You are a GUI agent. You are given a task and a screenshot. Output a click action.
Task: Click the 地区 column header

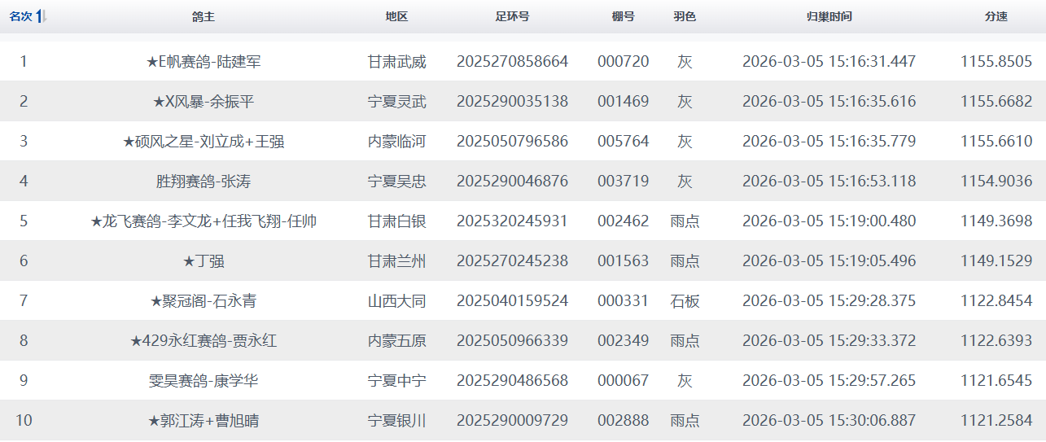point(396,17)
